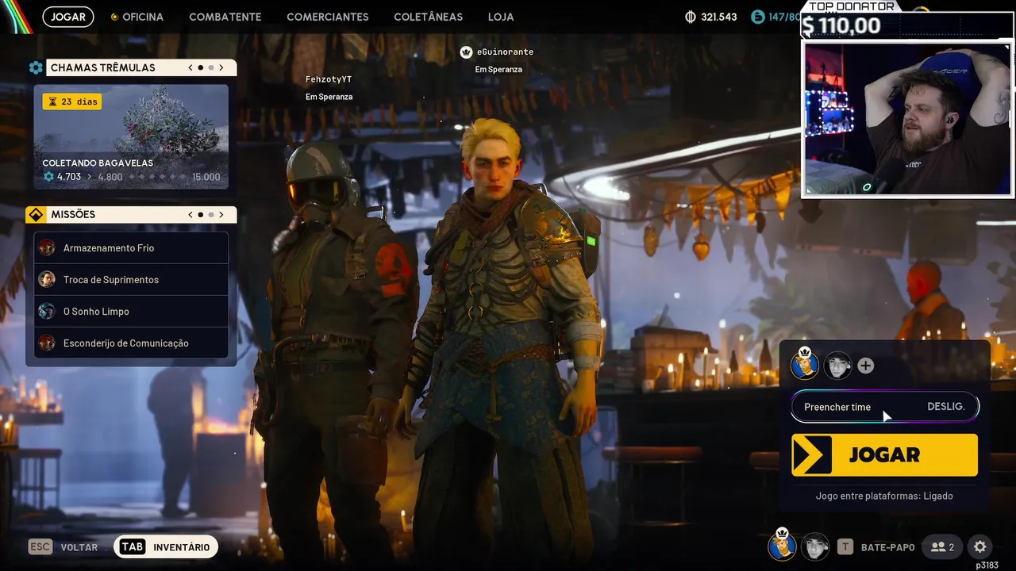Open settings gear in bottom bar

coord(980,546)
